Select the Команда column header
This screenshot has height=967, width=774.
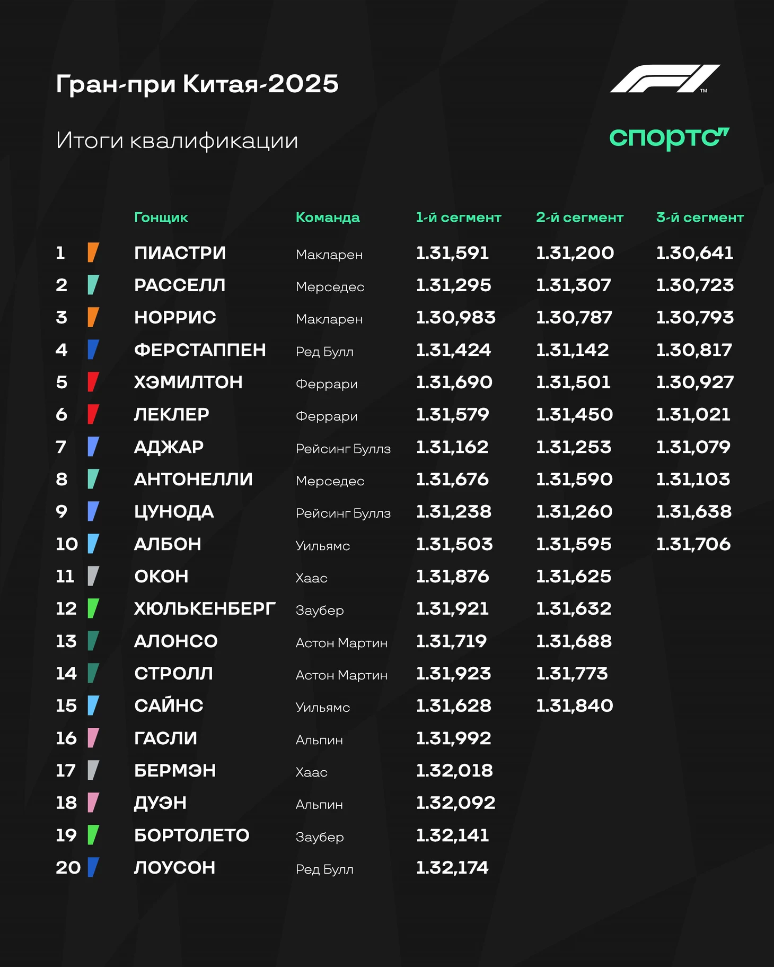(328, 217)
